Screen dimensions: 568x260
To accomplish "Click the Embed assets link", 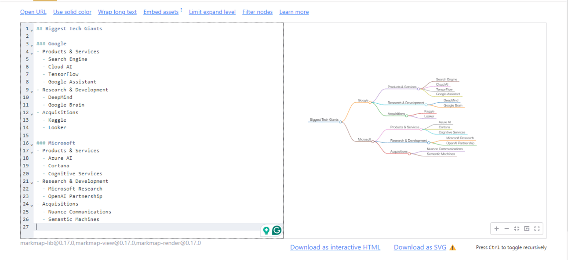I will (161, 12).
